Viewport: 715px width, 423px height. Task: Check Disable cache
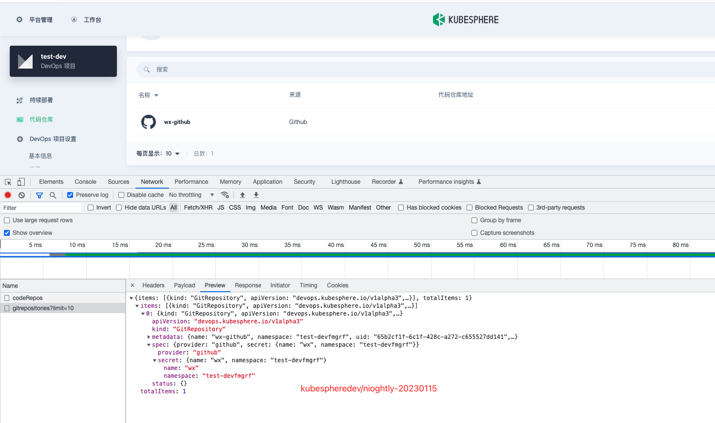pos(121,195)
